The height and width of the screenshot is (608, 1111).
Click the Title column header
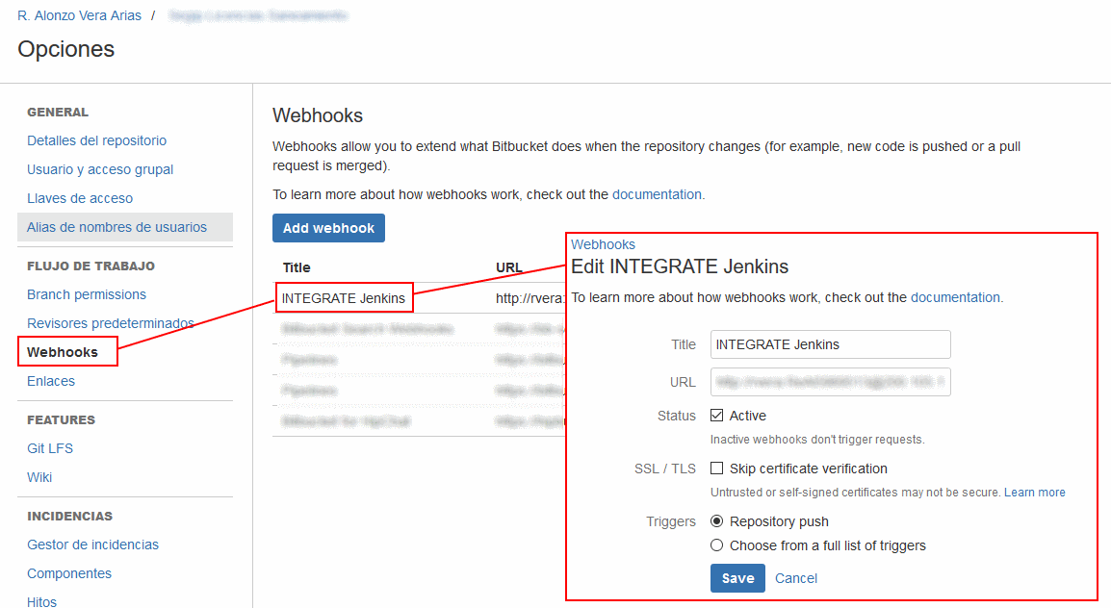coord(297,267)
